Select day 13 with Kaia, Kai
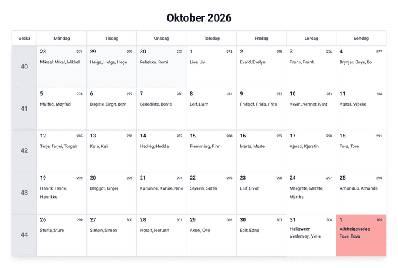 [111, 150]
